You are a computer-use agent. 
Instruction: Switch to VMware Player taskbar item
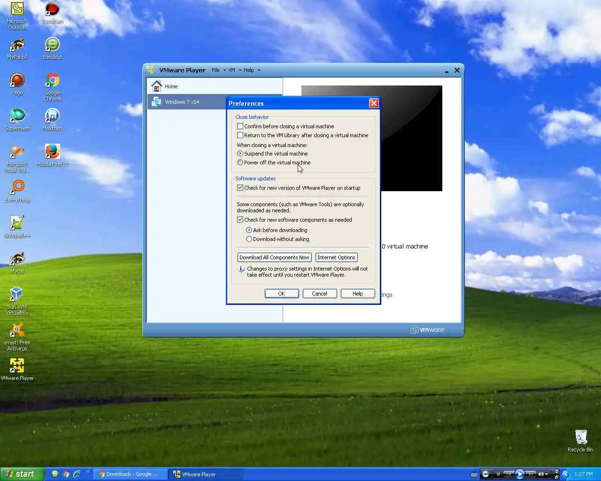click(x=206, y=474)
